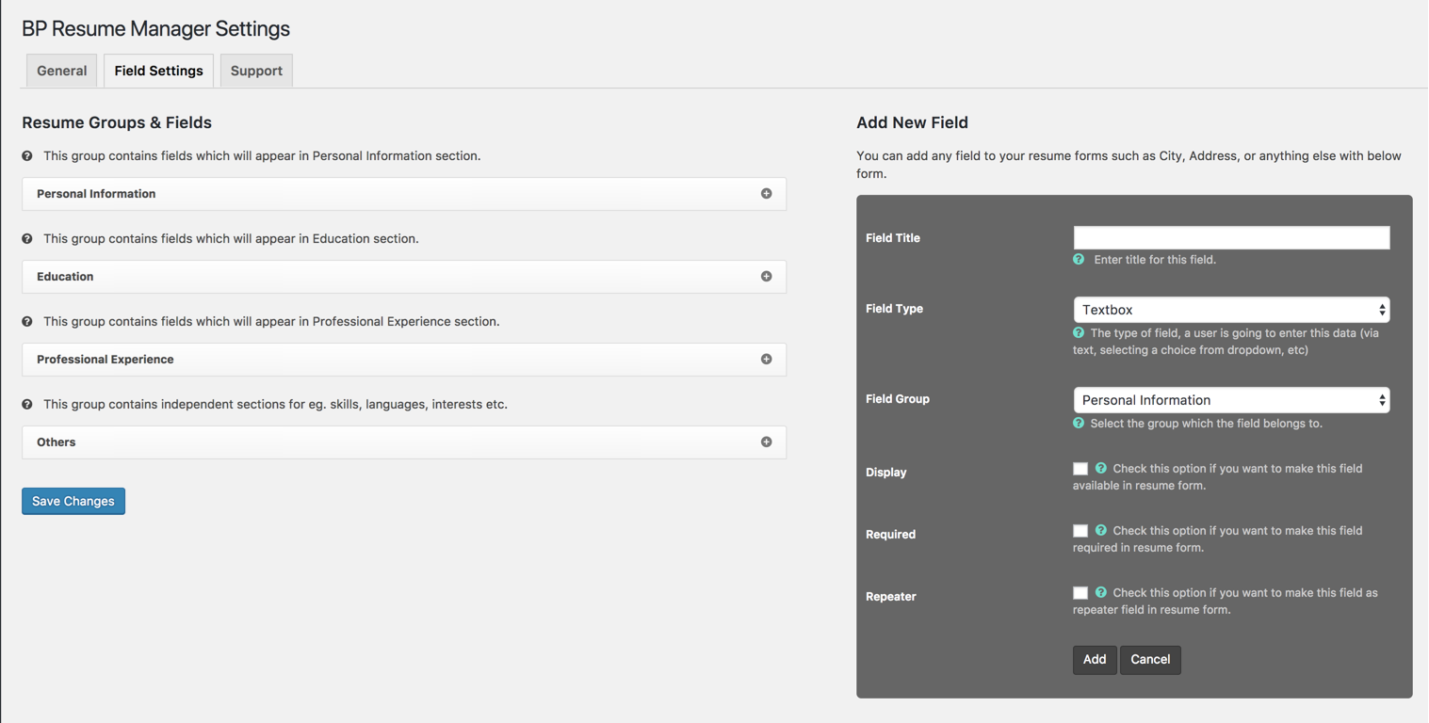The image size is (1429, 723).
Task: Open the Support tab
Action: (x=256, y=71)
